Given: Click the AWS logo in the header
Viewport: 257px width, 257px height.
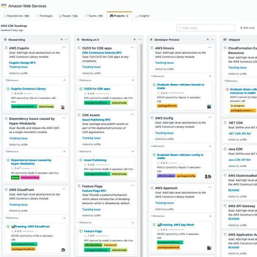Looking at the screenshot, I should [4, 5].
